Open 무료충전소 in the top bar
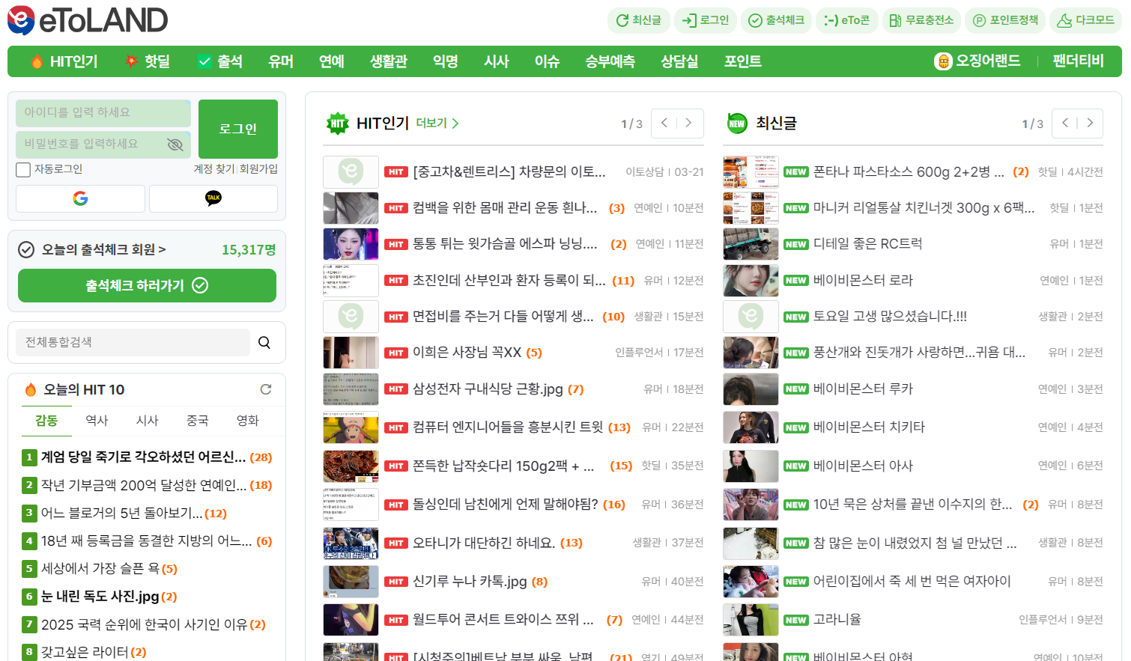1131x661 pixels. click(921, 20)
